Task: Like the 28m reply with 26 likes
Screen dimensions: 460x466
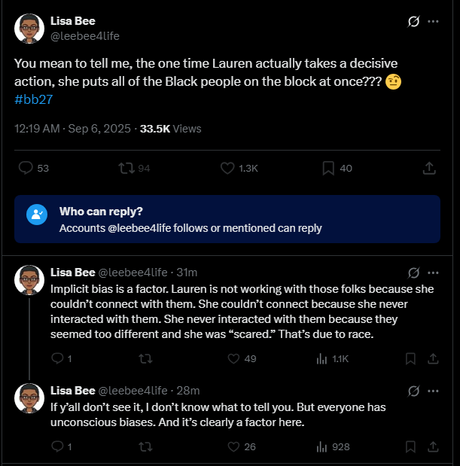Action: (230, 446)
